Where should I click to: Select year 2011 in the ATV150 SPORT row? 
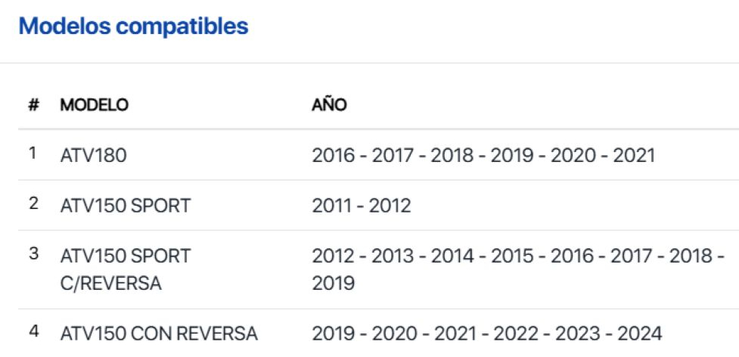tap(333, 206)
